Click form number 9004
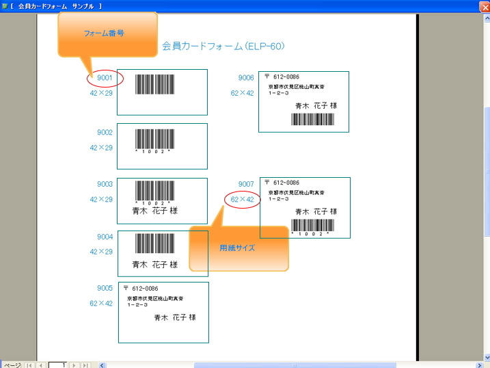 click(x=105, y=237)
